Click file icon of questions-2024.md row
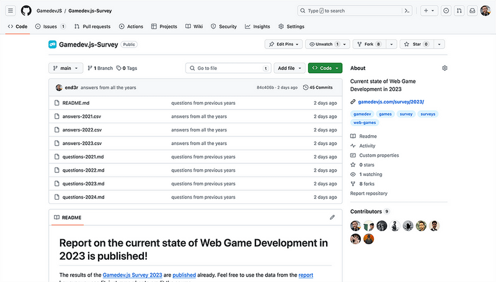496x282 pixels. tap(57, 197)
